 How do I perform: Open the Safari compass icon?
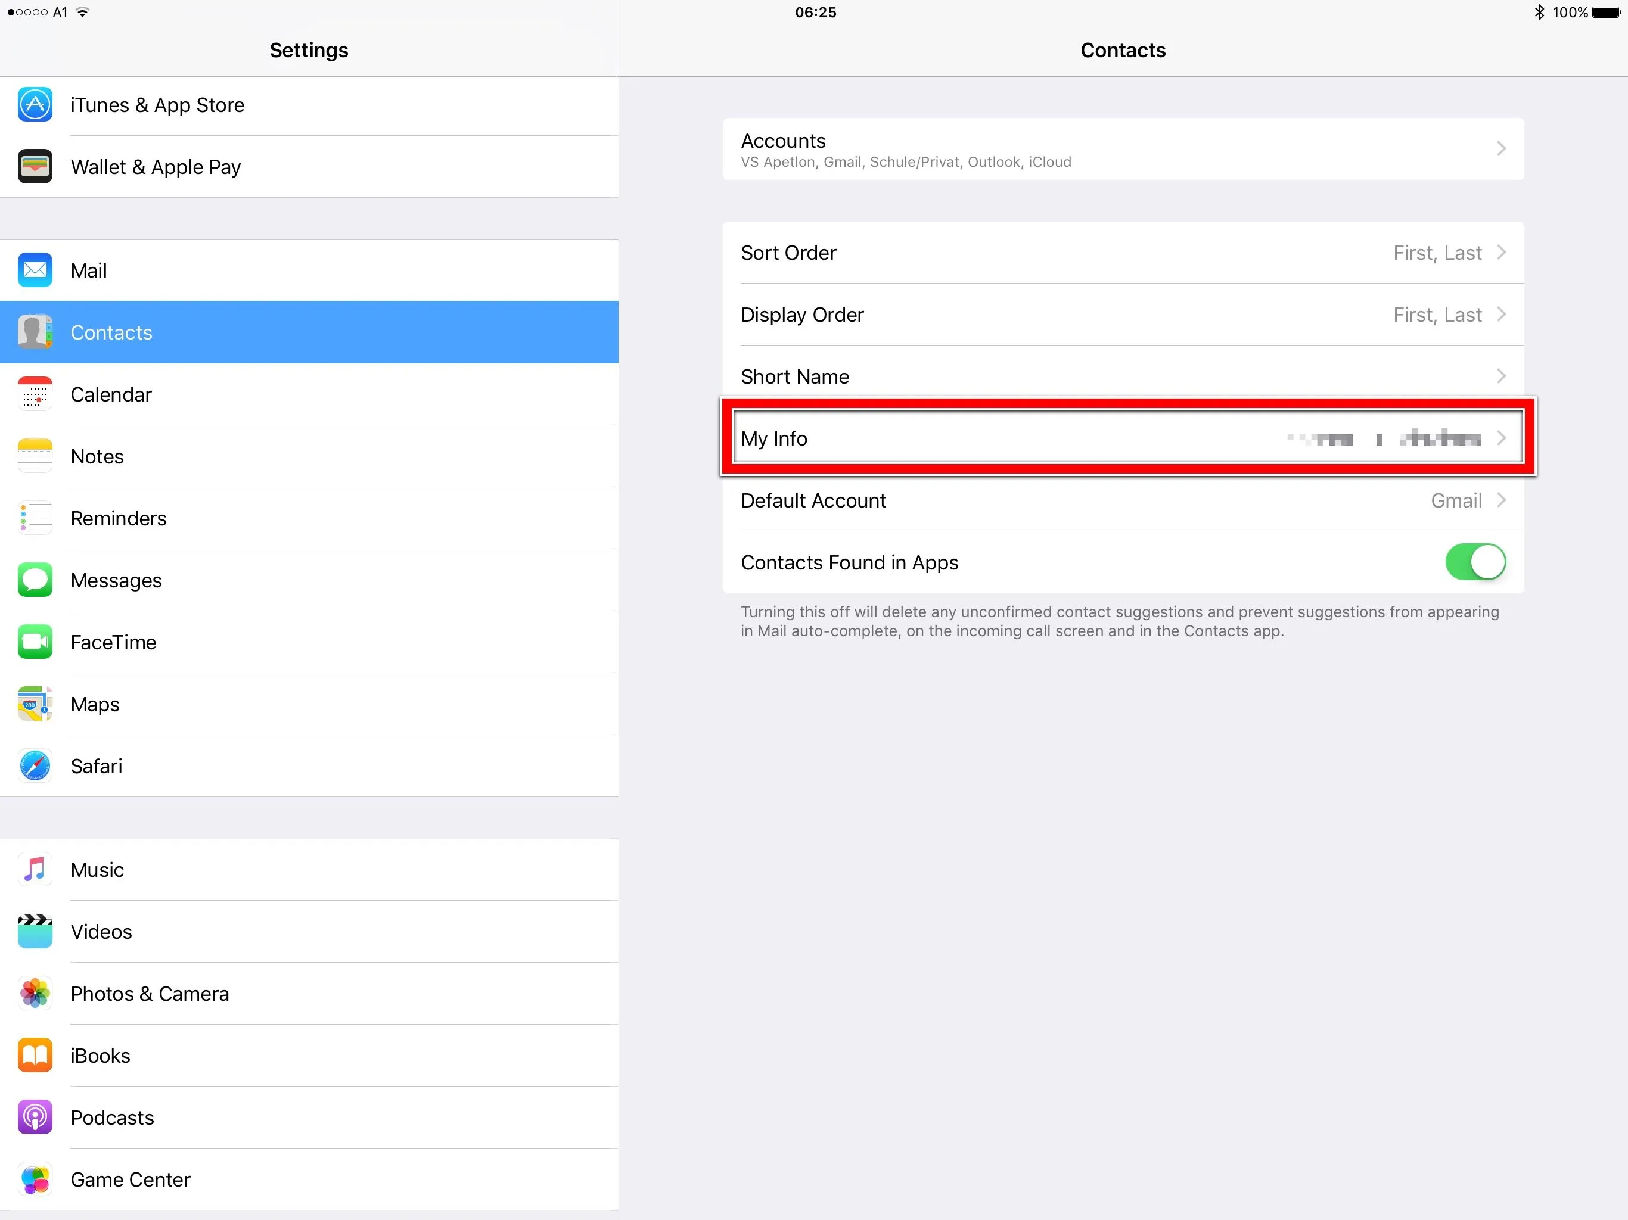pos(35,766)
